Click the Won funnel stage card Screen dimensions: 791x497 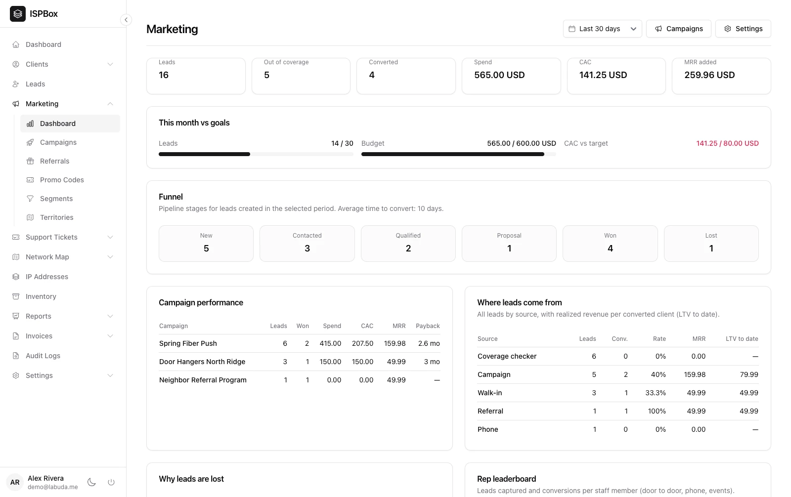tap(610, 244)
